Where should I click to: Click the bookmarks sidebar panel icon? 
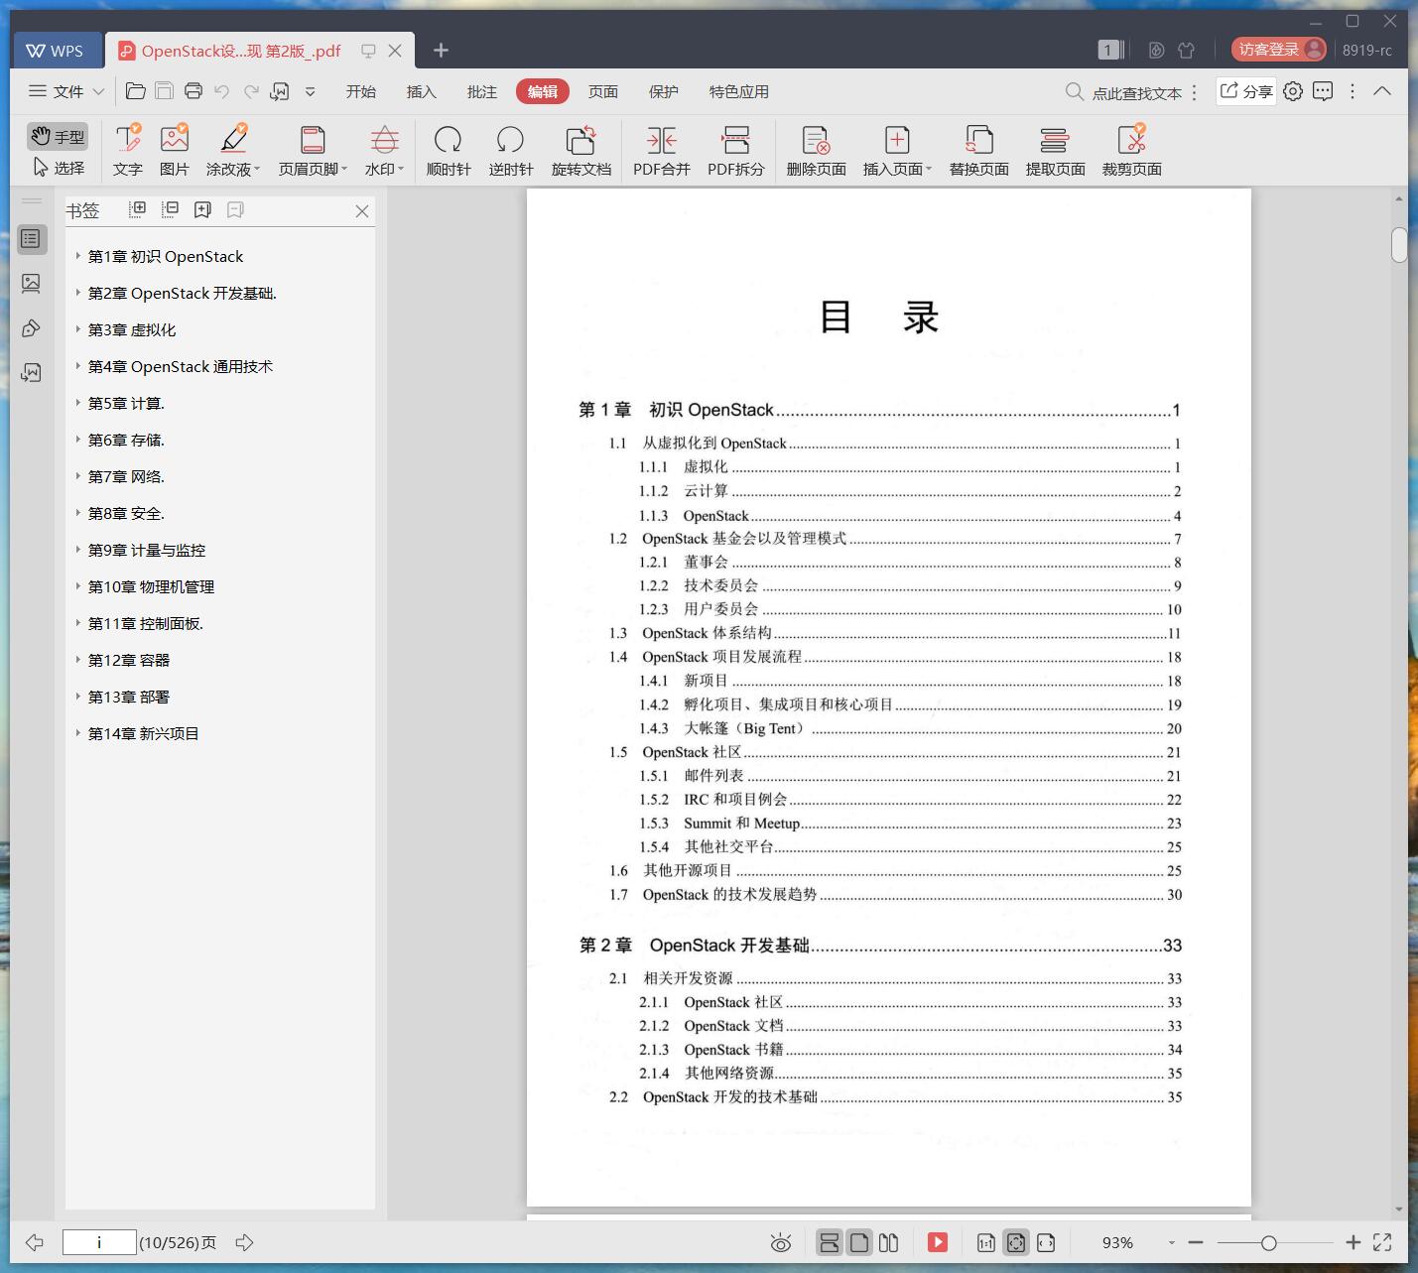(x=32, y=239)
